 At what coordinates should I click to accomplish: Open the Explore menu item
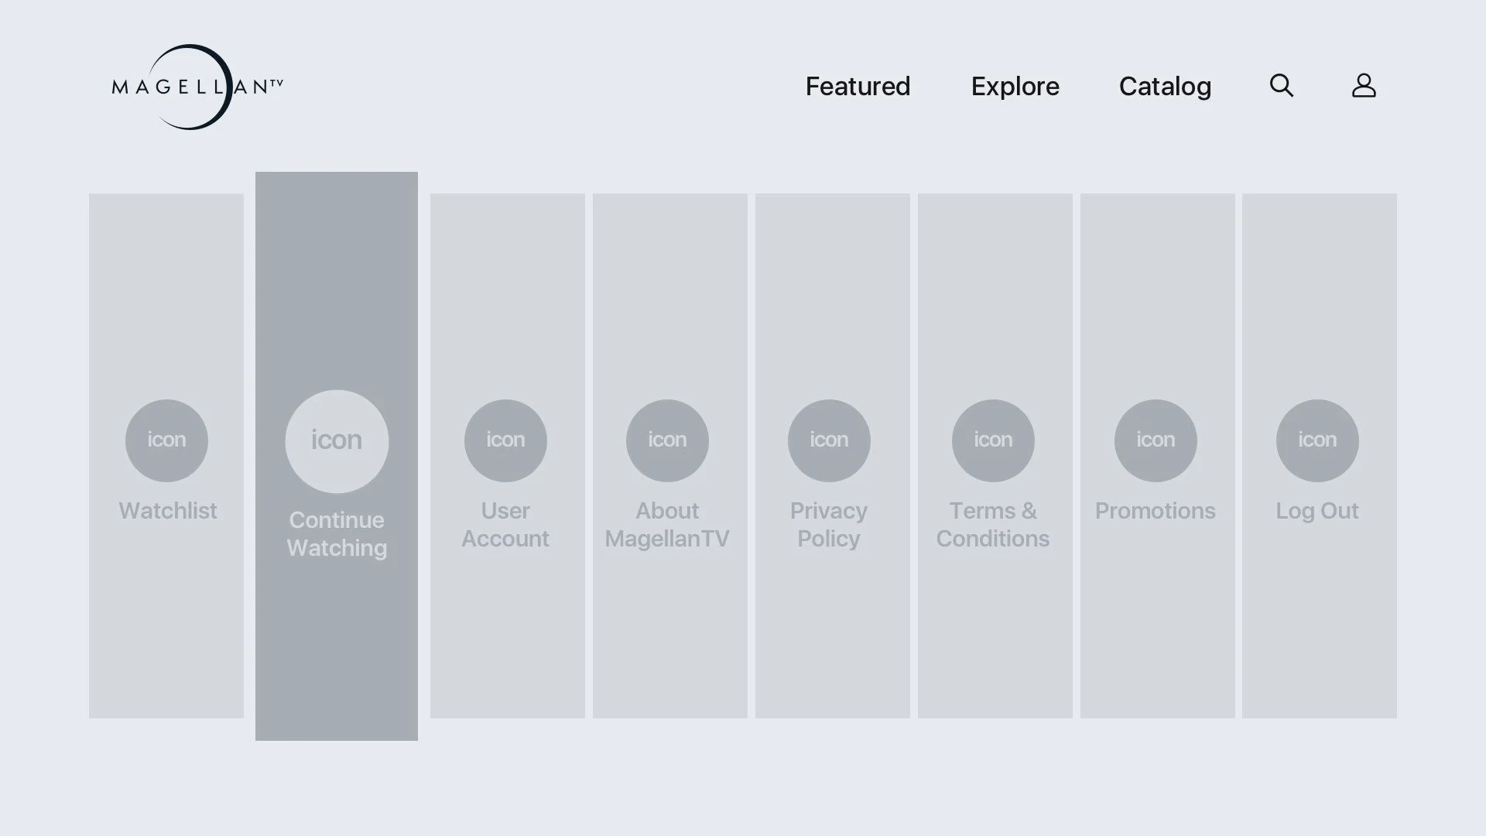point(1015,86)
